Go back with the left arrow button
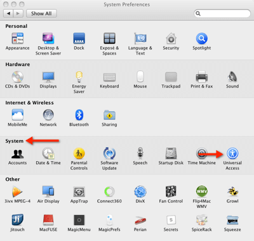The width and height of the screenshot is (254, 241). point(8,13)
